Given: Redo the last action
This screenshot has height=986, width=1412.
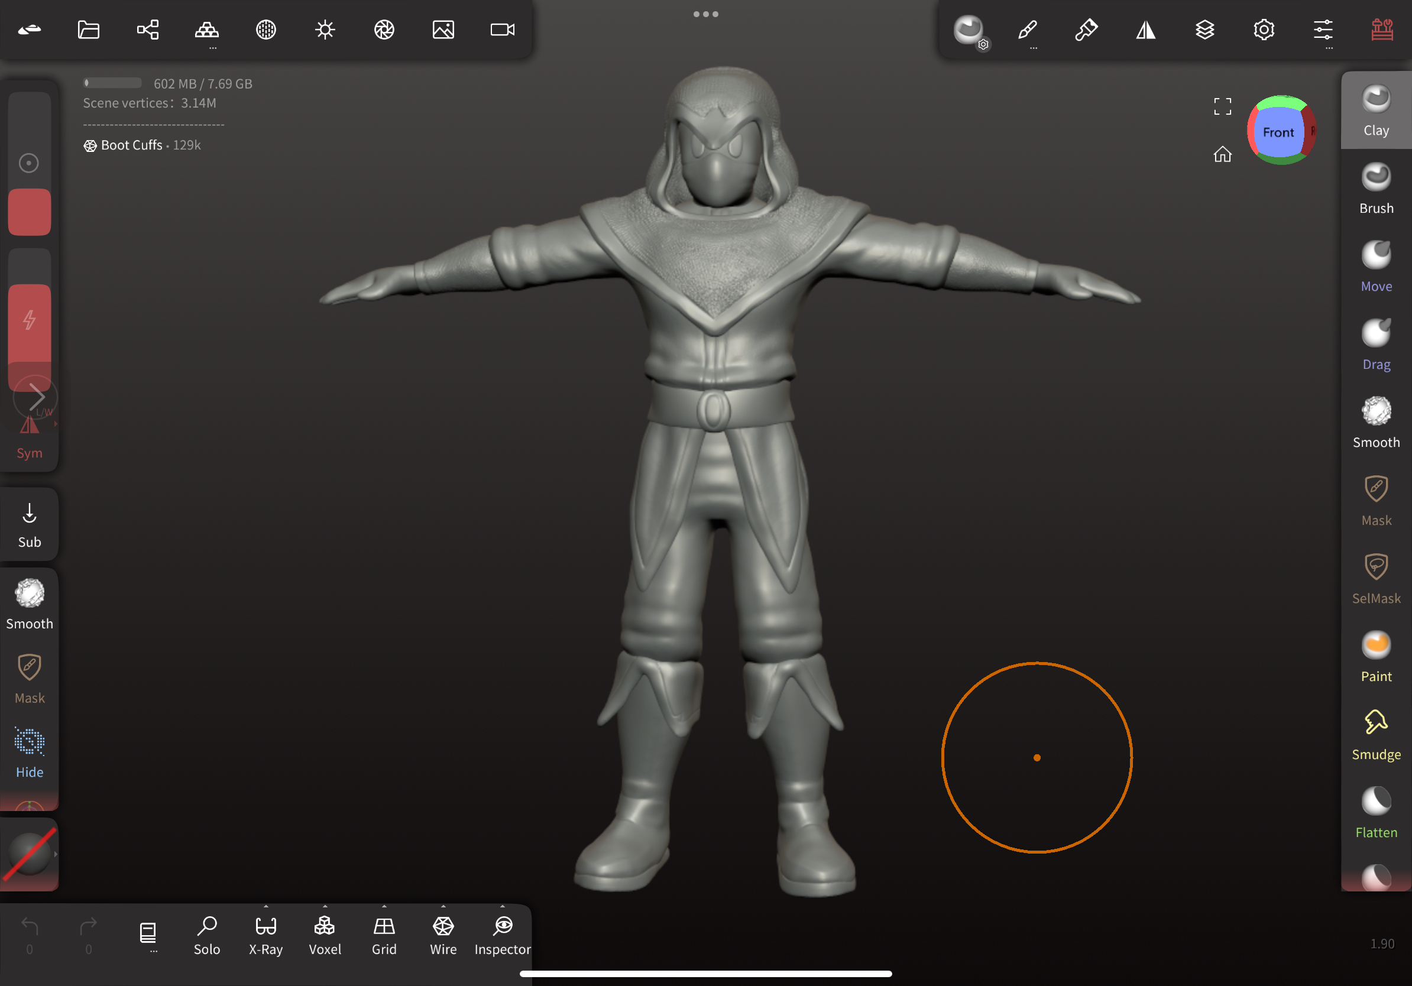Looking at the screenshot, I should 89,935.
